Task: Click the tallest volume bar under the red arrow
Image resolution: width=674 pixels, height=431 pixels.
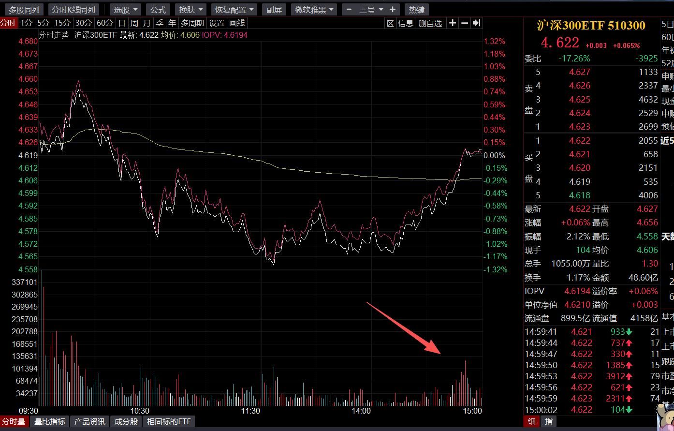Action: (466, 382)
